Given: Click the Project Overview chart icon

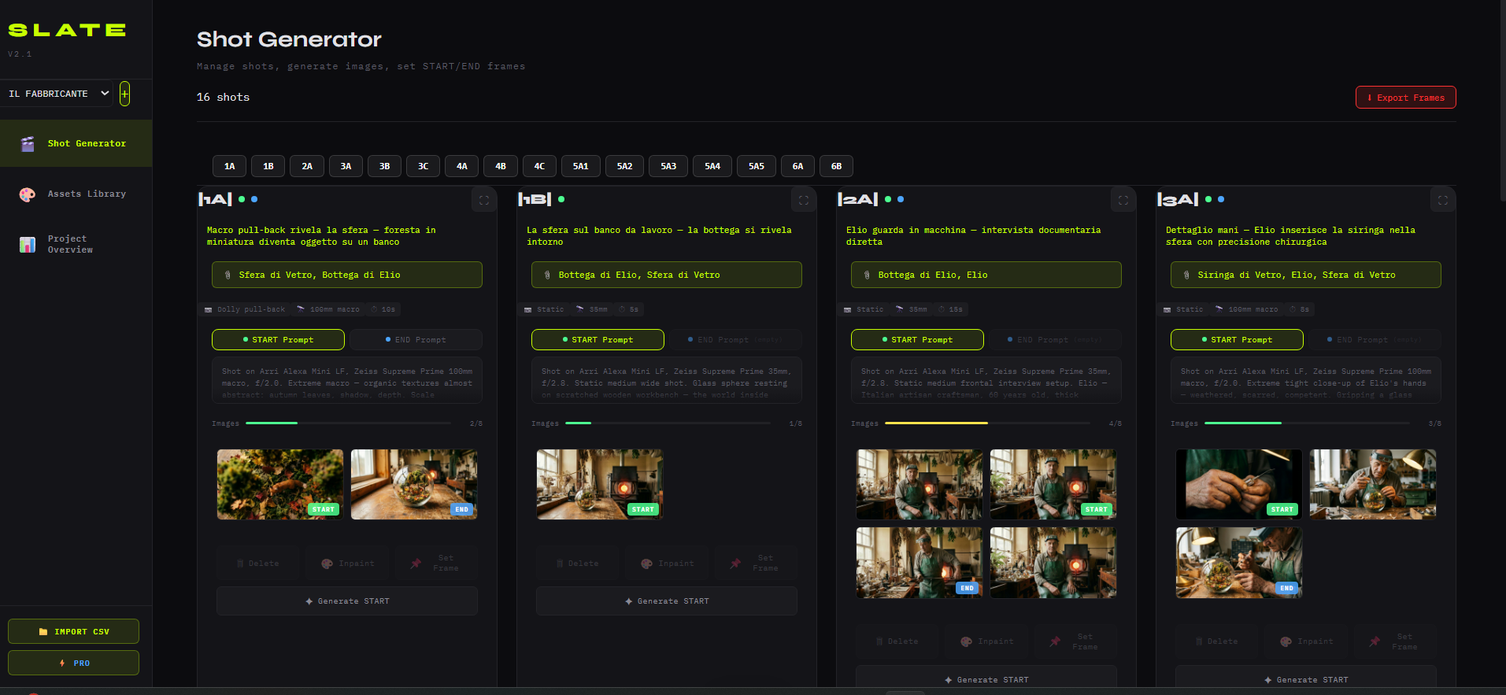Looking at the screenshot, I should point(28,245).
